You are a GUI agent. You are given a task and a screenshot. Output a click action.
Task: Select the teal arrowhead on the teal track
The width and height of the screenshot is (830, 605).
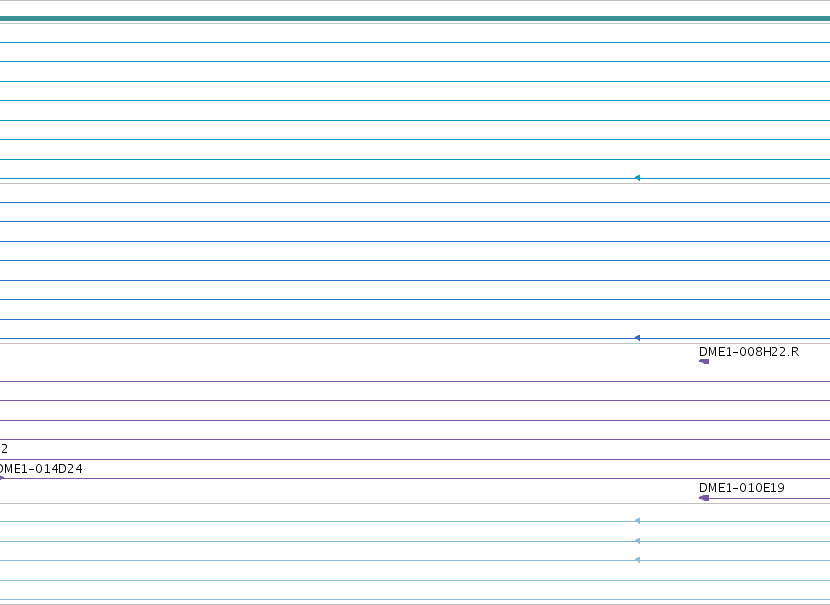pyautogui.click(x=637, y=178)
